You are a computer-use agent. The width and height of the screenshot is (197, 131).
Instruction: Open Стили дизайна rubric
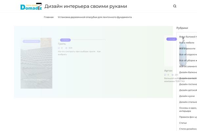188,129
